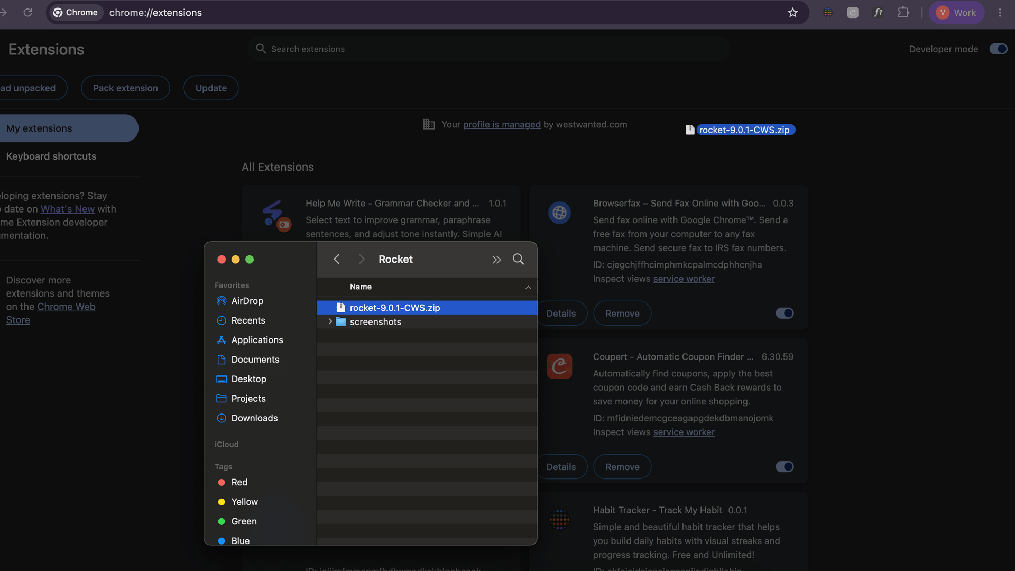Image resolution: width=1015 pixels, height=571 pixels.
Task: Click the f? extension toolbar icon
Action: coord(878,13)
